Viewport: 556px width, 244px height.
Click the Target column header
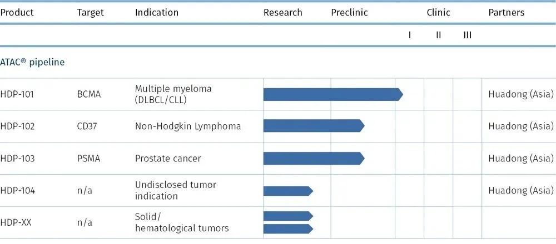click(90, 12)
